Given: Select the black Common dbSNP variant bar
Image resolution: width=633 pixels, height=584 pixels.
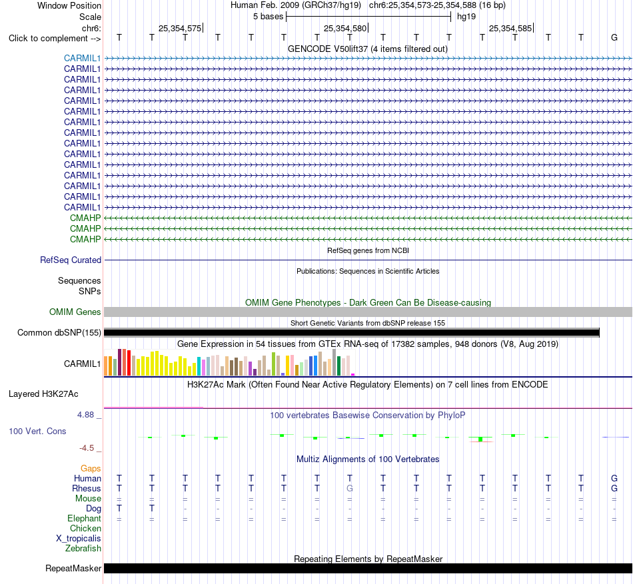Looking at the screenshot, I should pos(352,333).
